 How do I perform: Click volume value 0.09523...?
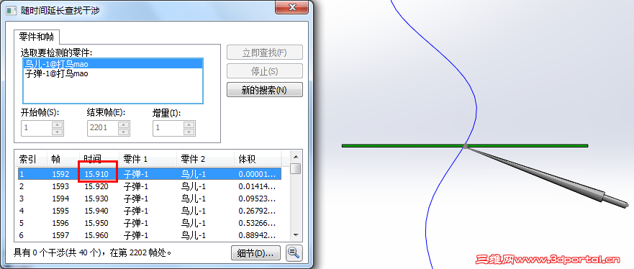click(257, 199)
